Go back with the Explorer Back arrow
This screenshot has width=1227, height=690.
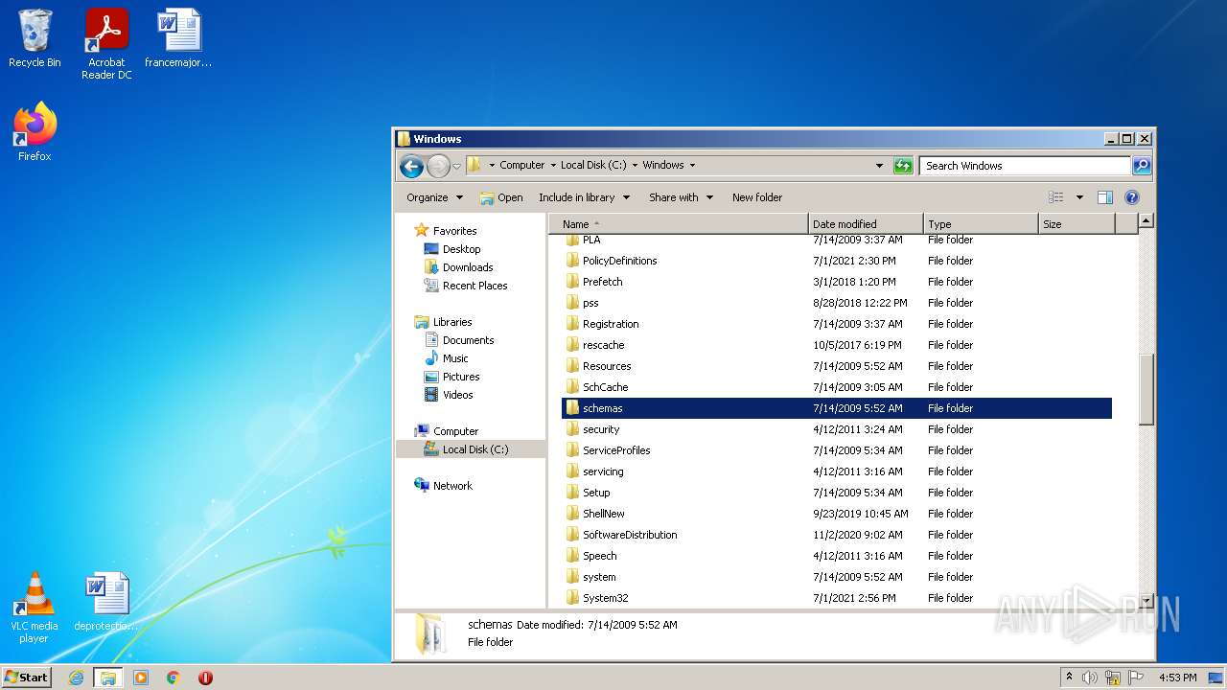412,166
